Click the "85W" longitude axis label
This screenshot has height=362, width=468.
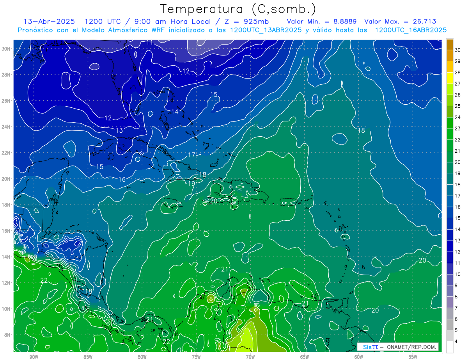(88, 357)
